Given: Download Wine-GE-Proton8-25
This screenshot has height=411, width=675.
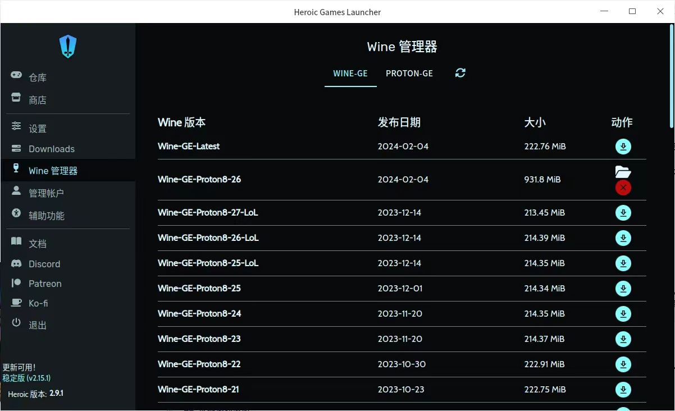Looking at the screenshot, I should (623, 289).
